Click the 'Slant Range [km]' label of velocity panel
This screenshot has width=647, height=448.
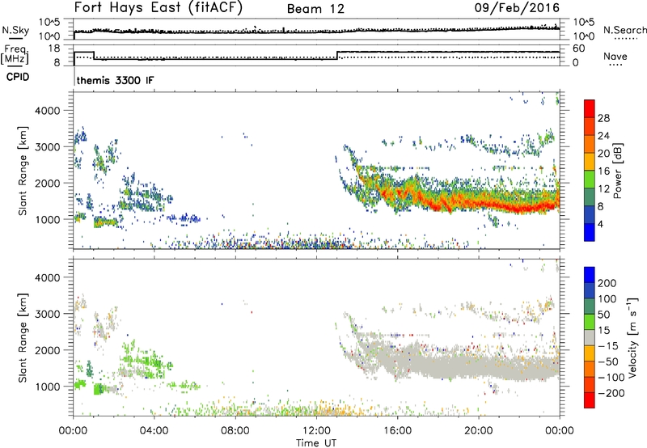[x=23, y=337]
